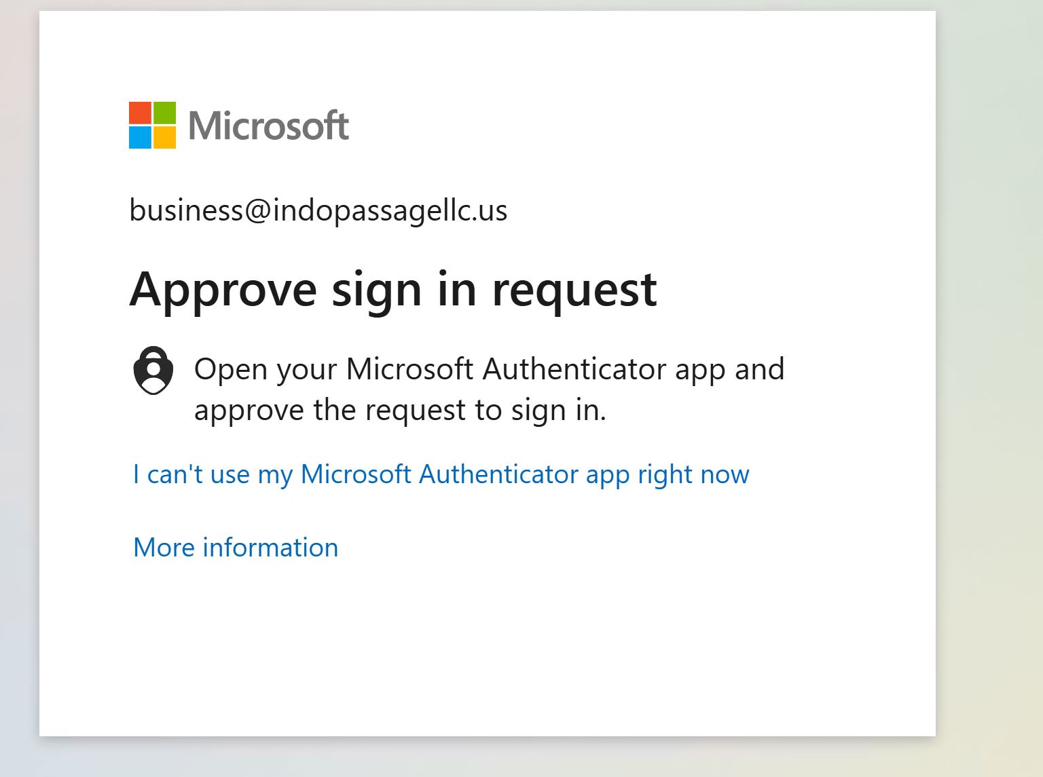Image resolution: width=1043 pixels, height=777 pixels.
Task: Click the word "Approve" in the heading
Action: coord(223,290)
